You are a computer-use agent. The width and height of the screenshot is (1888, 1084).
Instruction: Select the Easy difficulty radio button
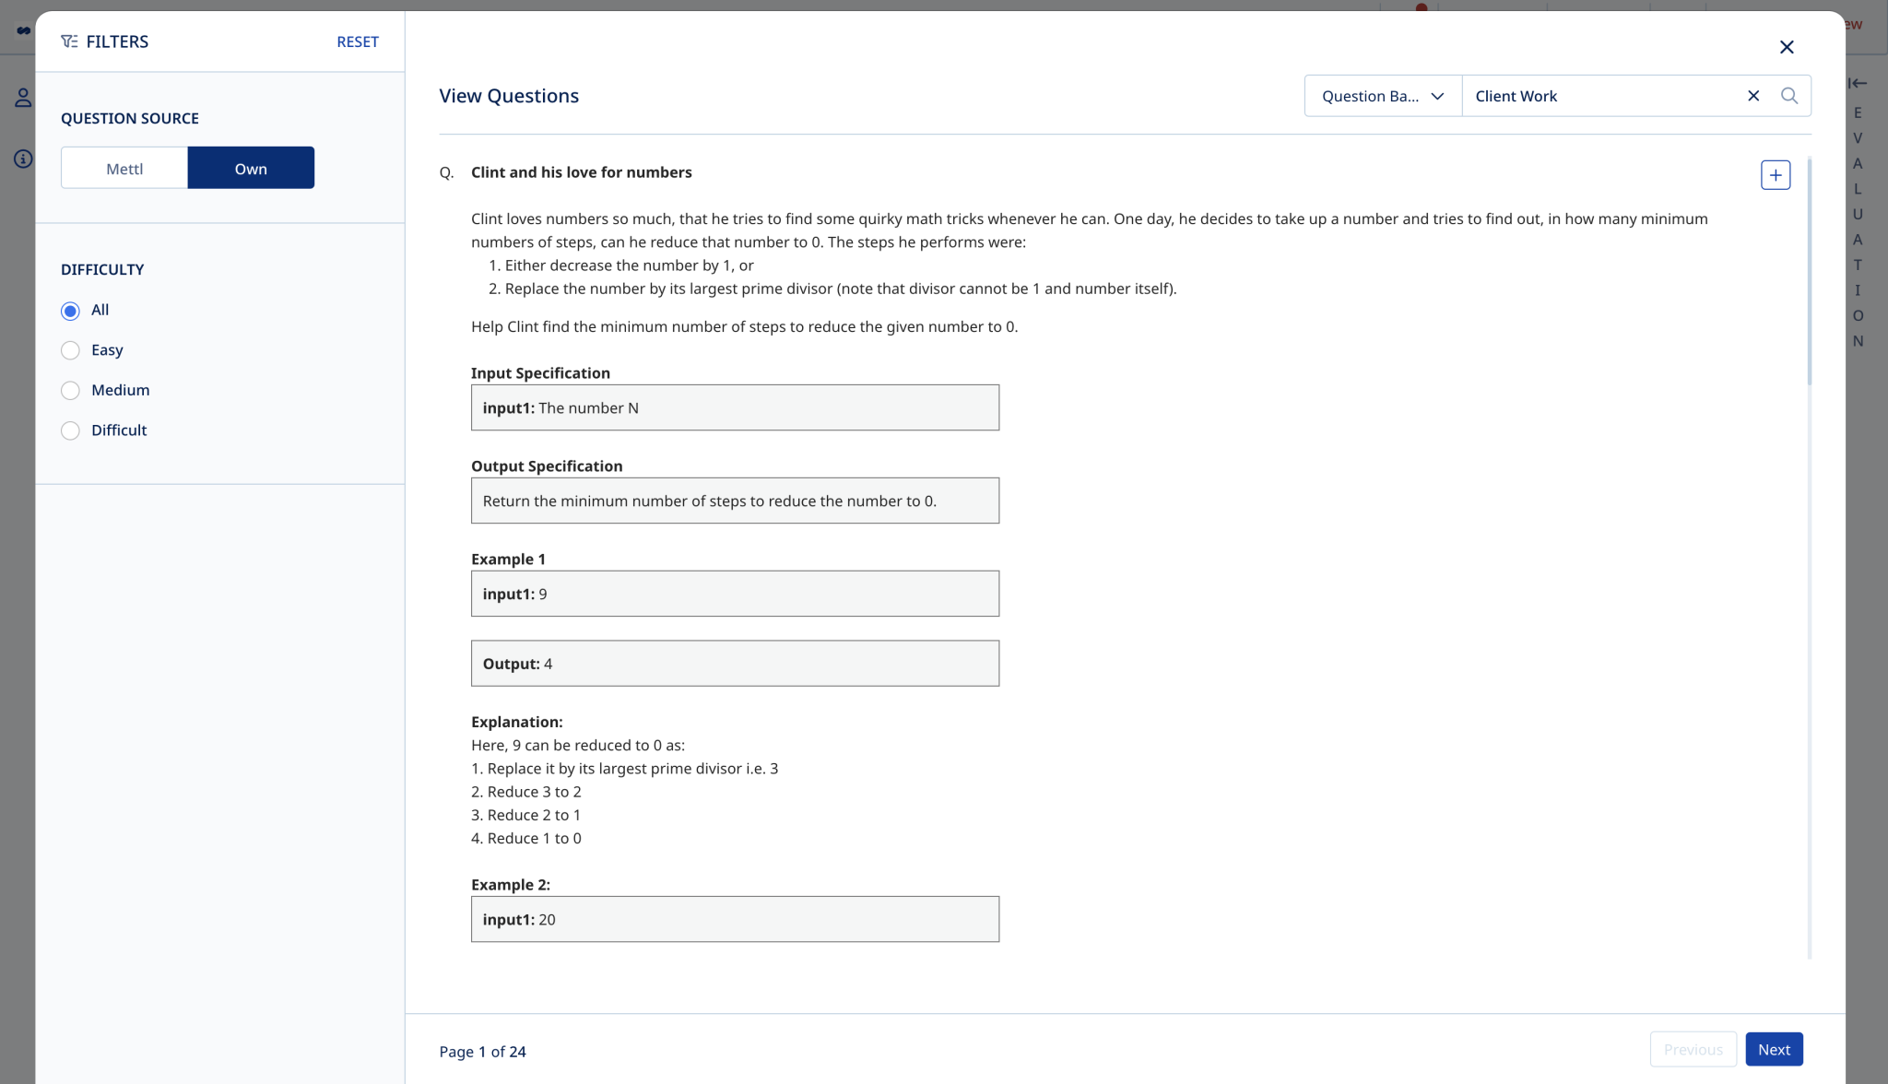click(70, 350)
